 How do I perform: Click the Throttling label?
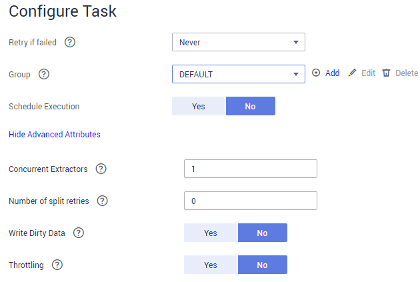(x=26, y=265)
